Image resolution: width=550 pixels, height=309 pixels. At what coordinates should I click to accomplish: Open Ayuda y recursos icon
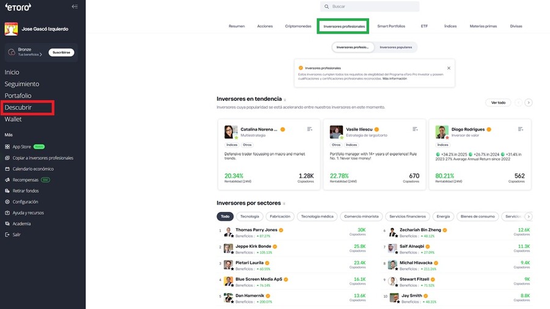[7, 213]
